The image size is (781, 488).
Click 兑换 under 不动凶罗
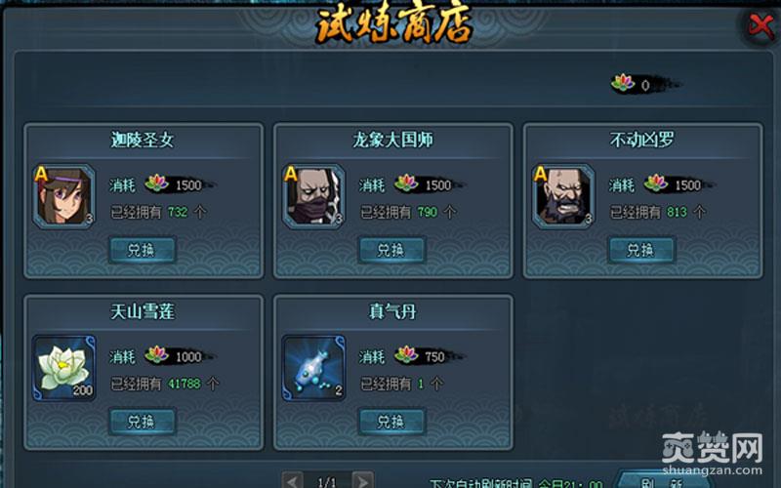tap(641, 250)
